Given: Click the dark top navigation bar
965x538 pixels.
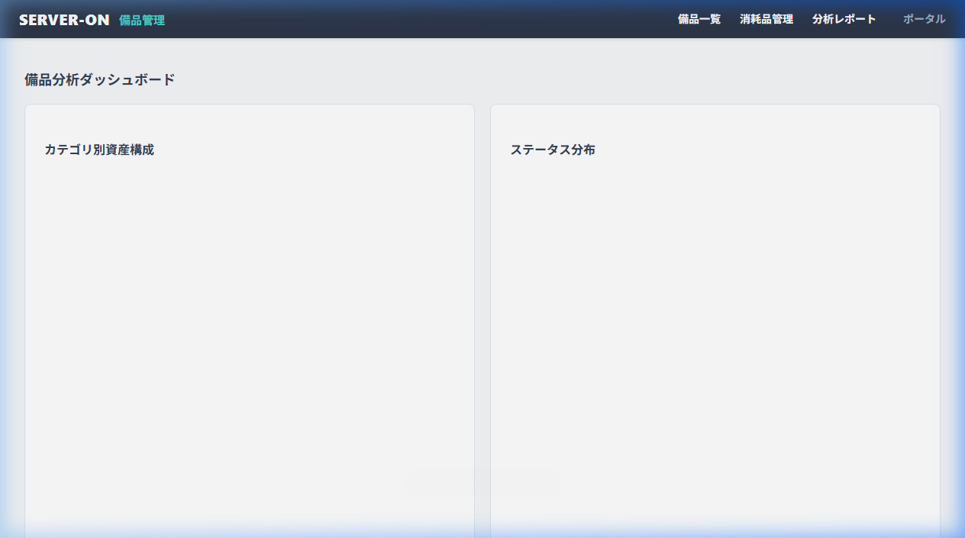Looking at the screenshot, I should (x=458, y=18).
